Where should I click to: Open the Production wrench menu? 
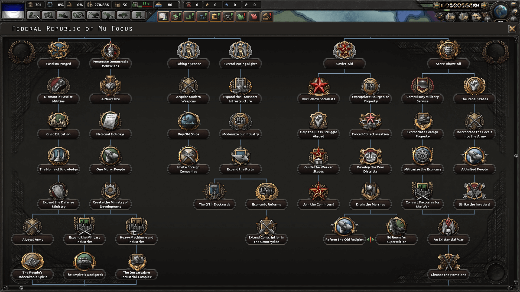click(x=108, y=15)
